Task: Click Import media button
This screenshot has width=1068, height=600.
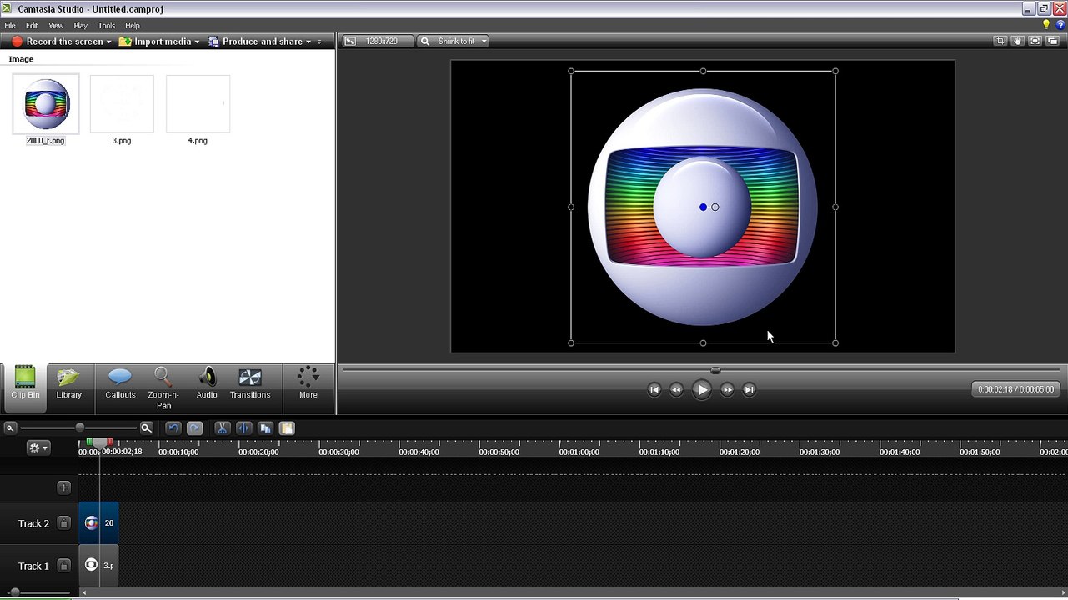Action: click(155, 42)
